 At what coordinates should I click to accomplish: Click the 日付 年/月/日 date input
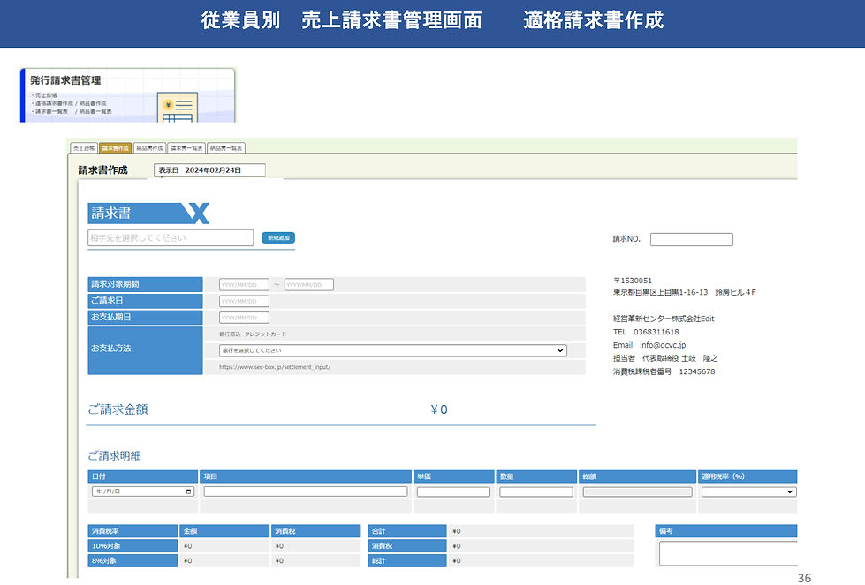pos(143,491)
